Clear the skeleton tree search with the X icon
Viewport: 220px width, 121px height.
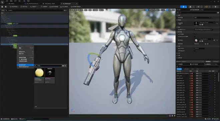(x=6, y=10)
